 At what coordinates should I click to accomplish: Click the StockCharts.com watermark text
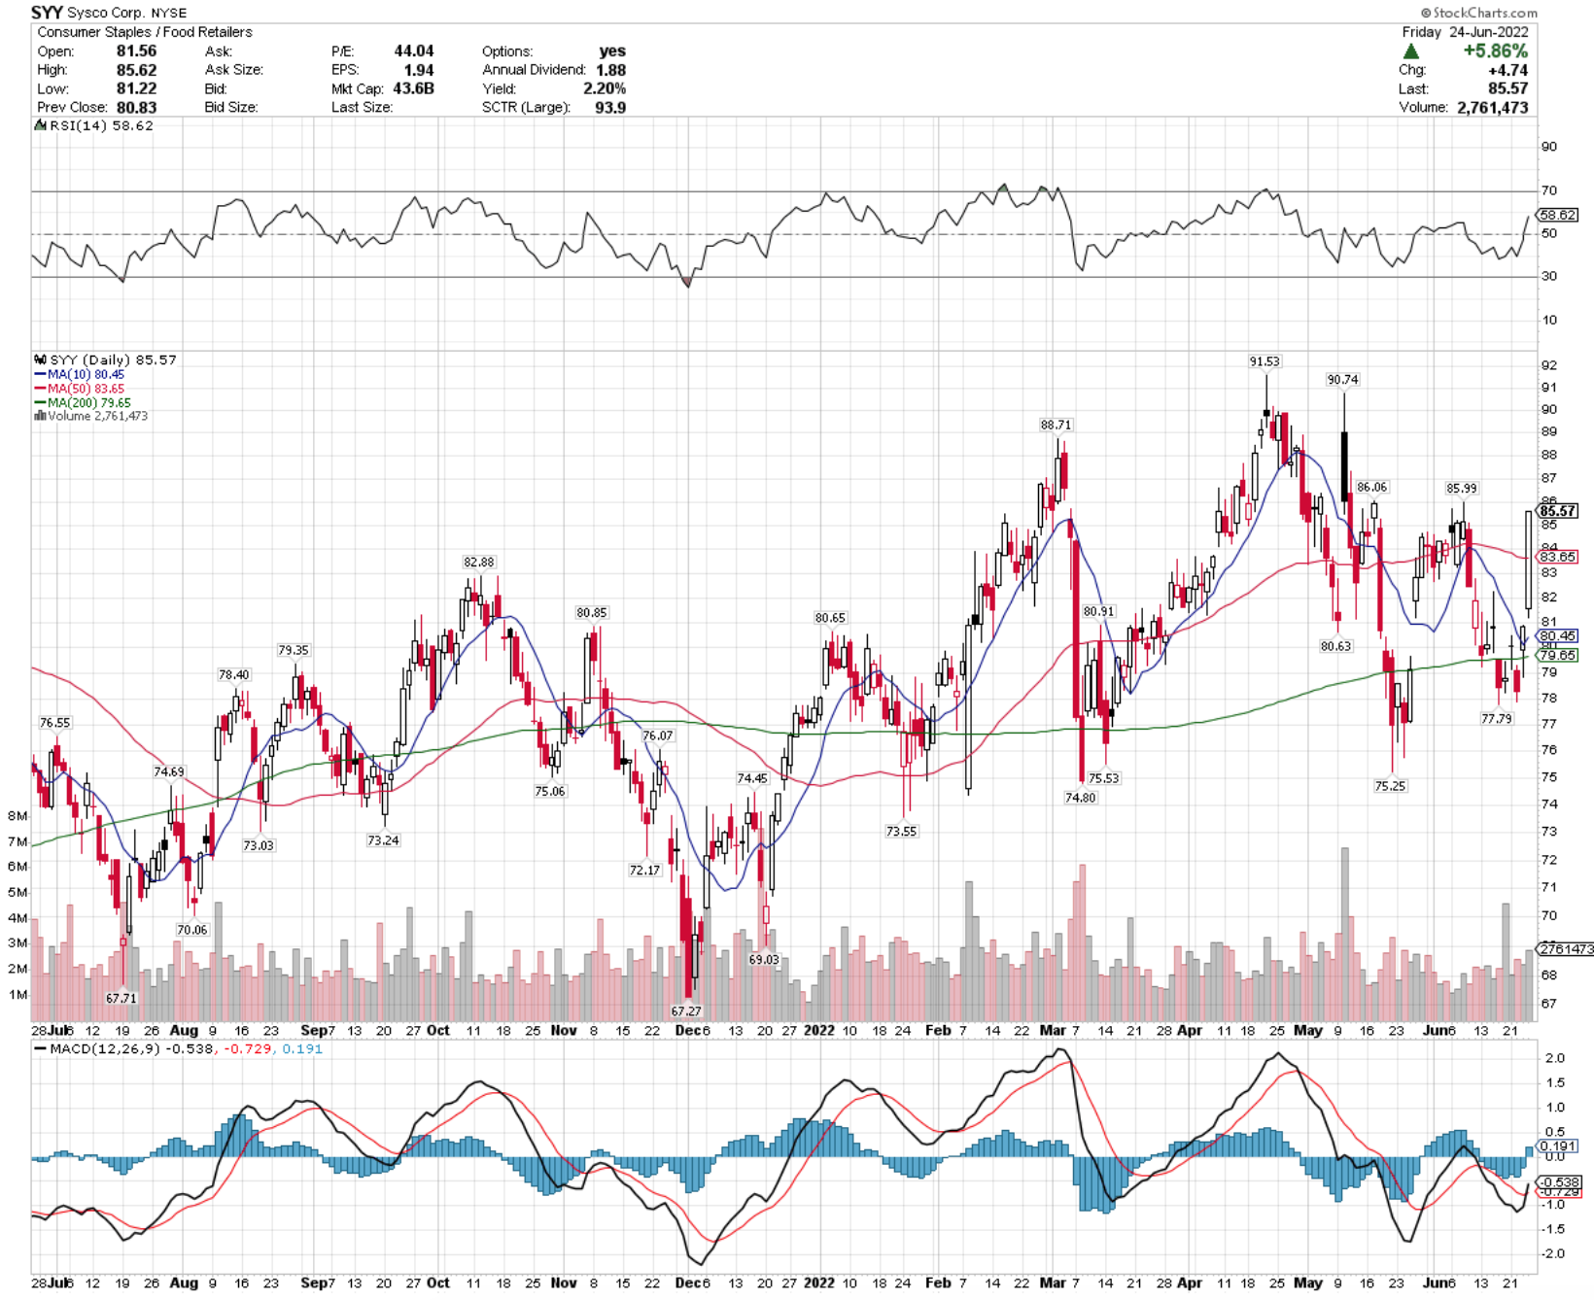click(1478, 13)
